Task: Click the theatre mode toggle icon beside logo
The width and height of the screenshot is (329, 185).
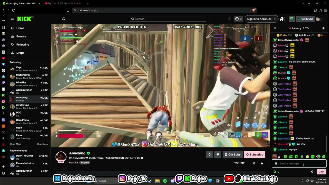Action: coord(63,18)
